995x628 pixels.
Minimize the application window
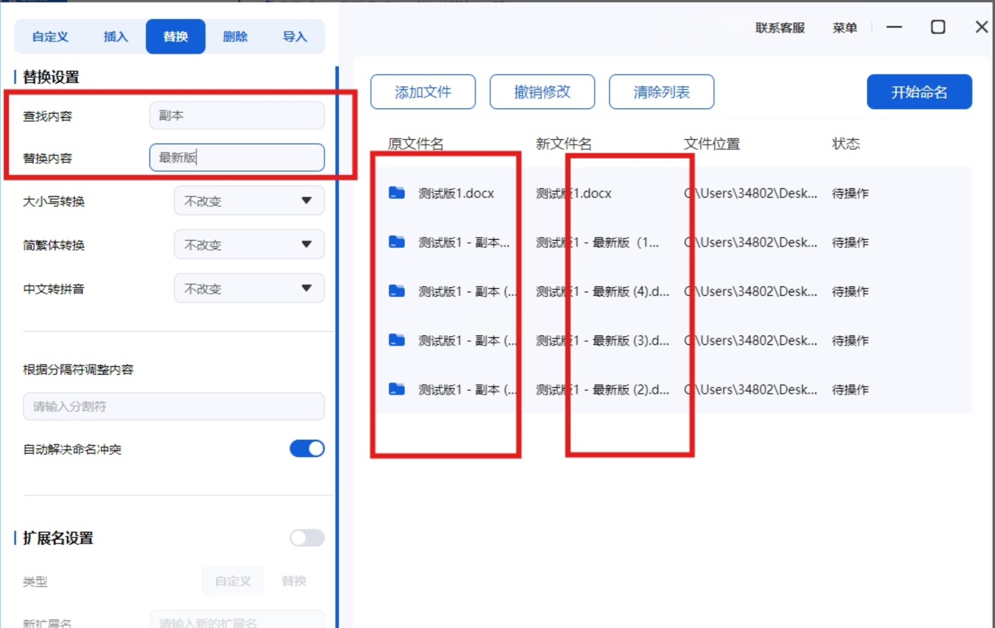pos(894,27)
